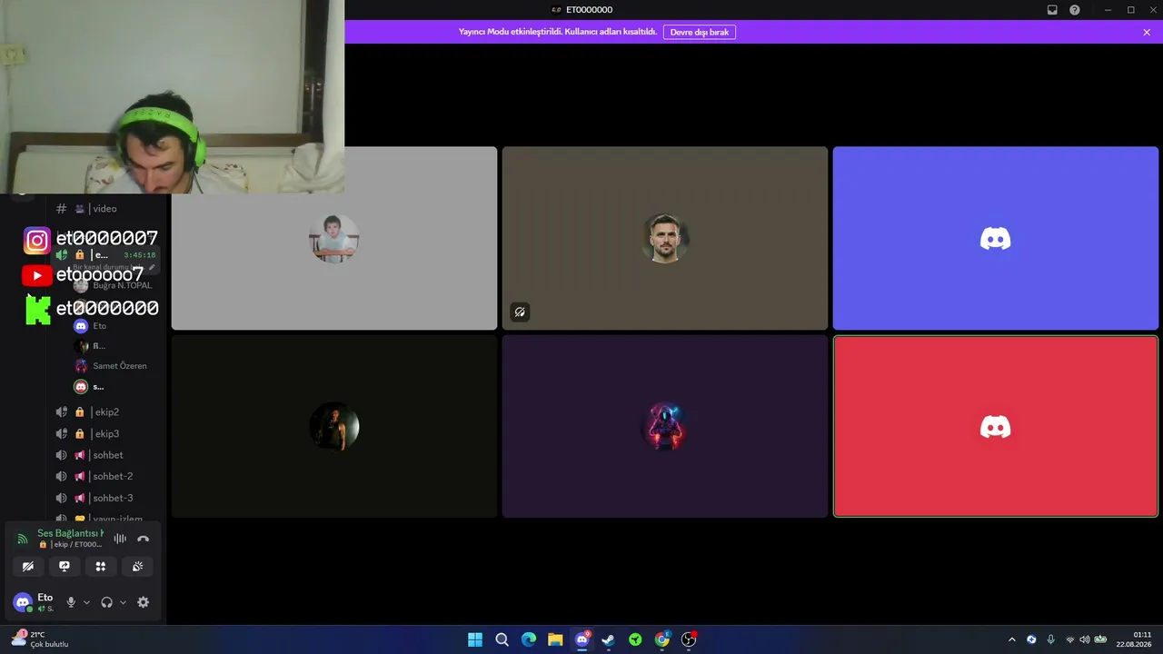Disconnect from the voice channel
Viewport: 1163px width, 654px height.
[143, 539]
